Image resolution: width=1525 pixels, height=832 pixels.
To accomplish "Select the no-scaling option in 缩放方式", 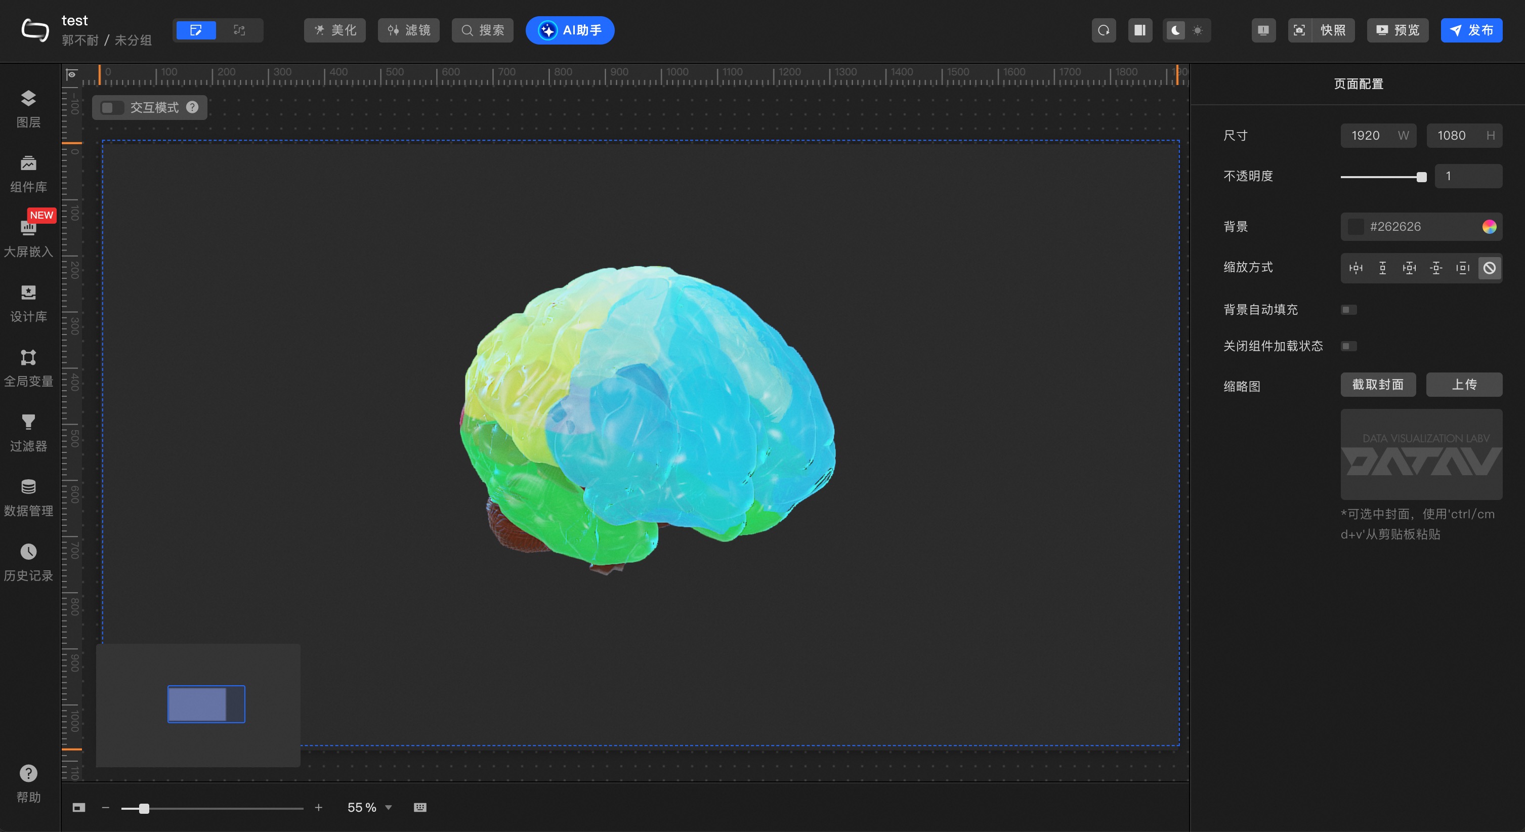I will click(x=1489, y=268).
